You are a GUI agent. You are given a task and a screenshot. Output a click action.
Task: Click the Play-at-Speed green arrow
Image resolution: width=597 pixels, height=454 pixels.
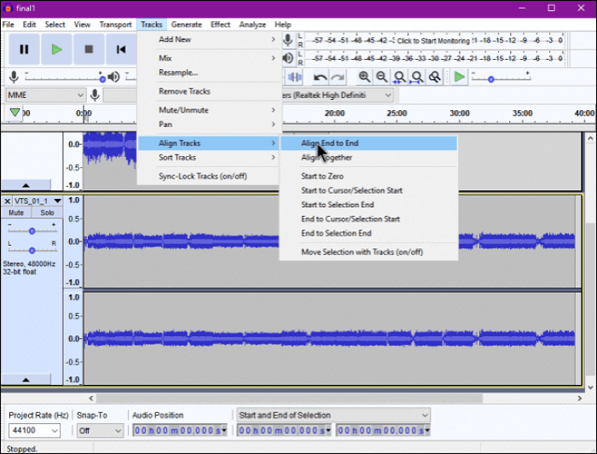(x=460, y=78)
